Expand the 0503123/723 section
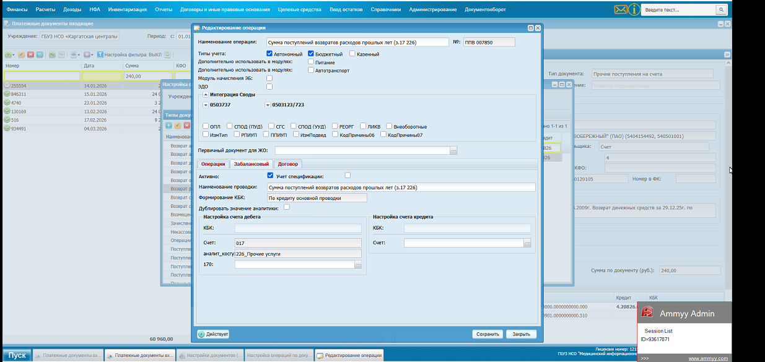The height and width of the screenshot is (362, 765). point(268,105)
